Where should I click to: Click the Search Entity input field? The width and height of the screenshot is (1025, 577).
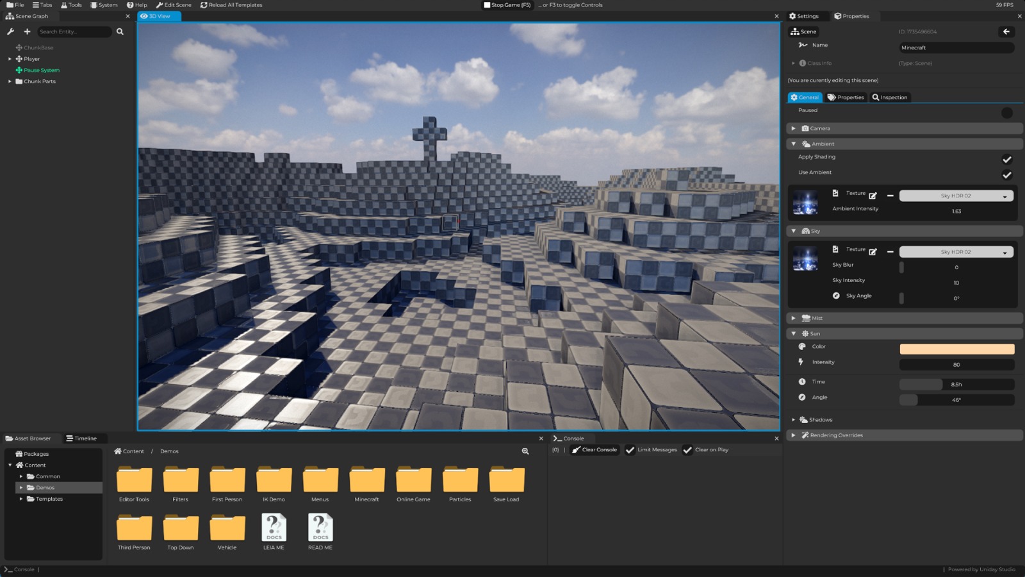click(74, 31)
